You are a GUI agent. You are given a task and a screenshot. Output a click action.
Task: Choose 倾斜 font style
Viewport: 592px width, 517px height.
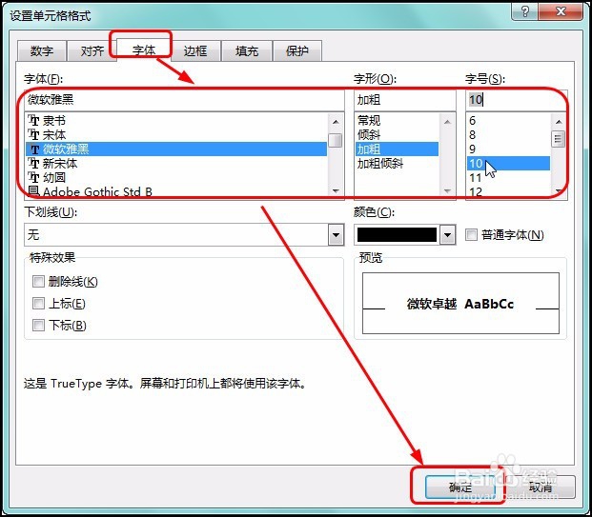397,134
